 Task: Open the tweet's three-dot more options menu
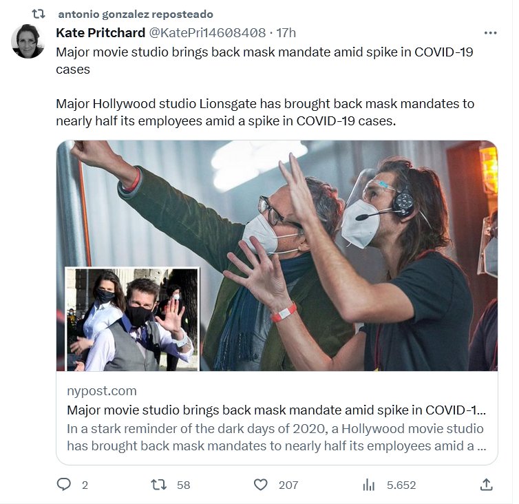click(490, 32)
